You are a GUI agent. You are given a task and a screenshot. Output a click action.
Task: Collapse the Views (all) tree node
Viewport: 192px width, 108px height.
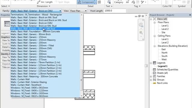click(x=151, y=19)
